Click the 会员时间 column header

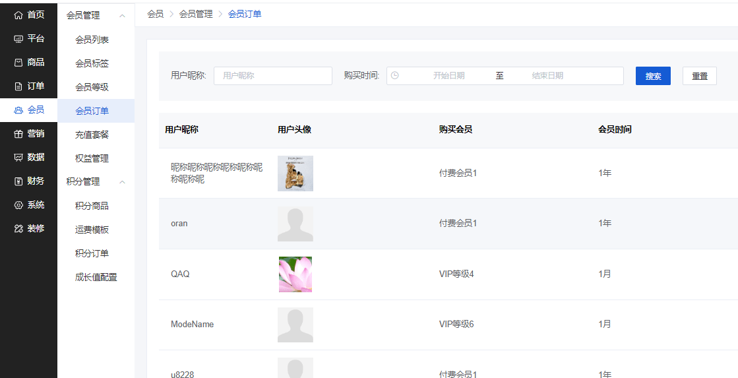coord(615,130)
